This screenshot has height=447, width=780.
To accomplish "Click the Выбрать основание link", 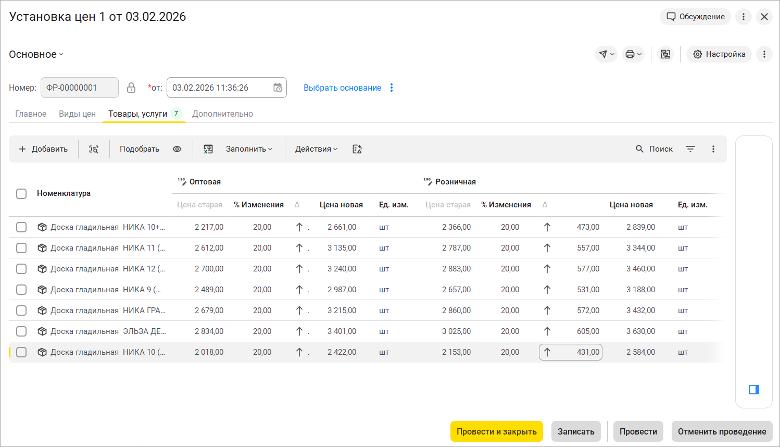I will tap(342, 88).
